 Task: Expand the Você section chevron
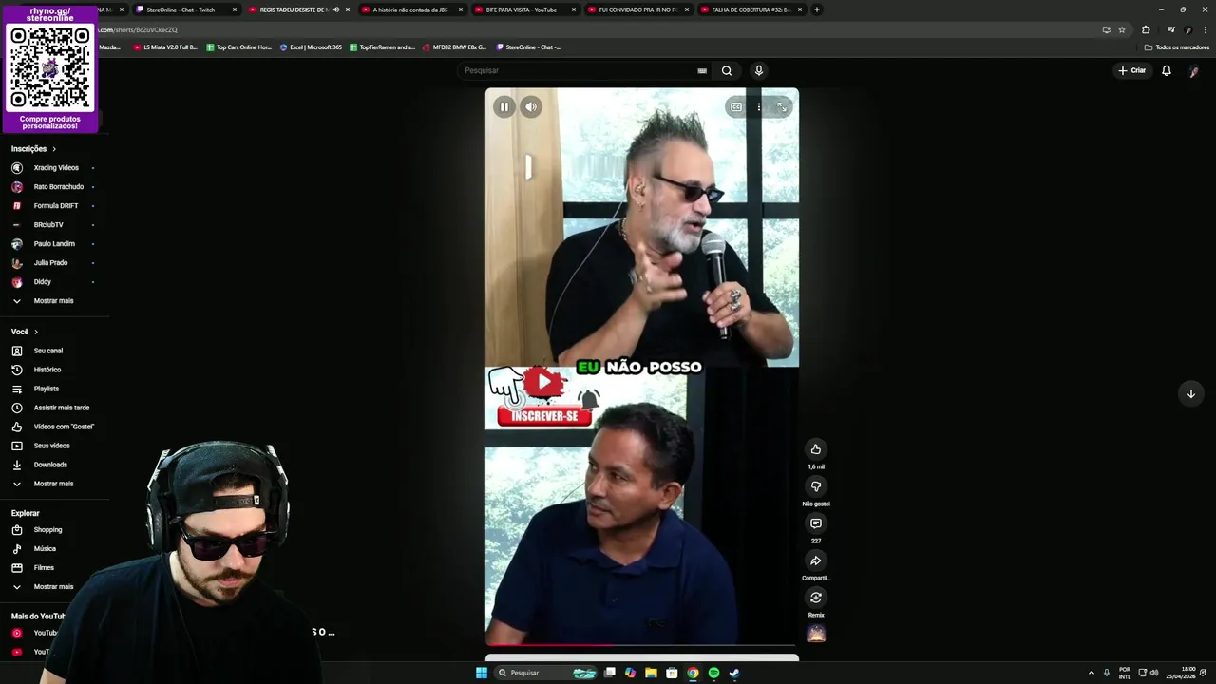point(36,332)
